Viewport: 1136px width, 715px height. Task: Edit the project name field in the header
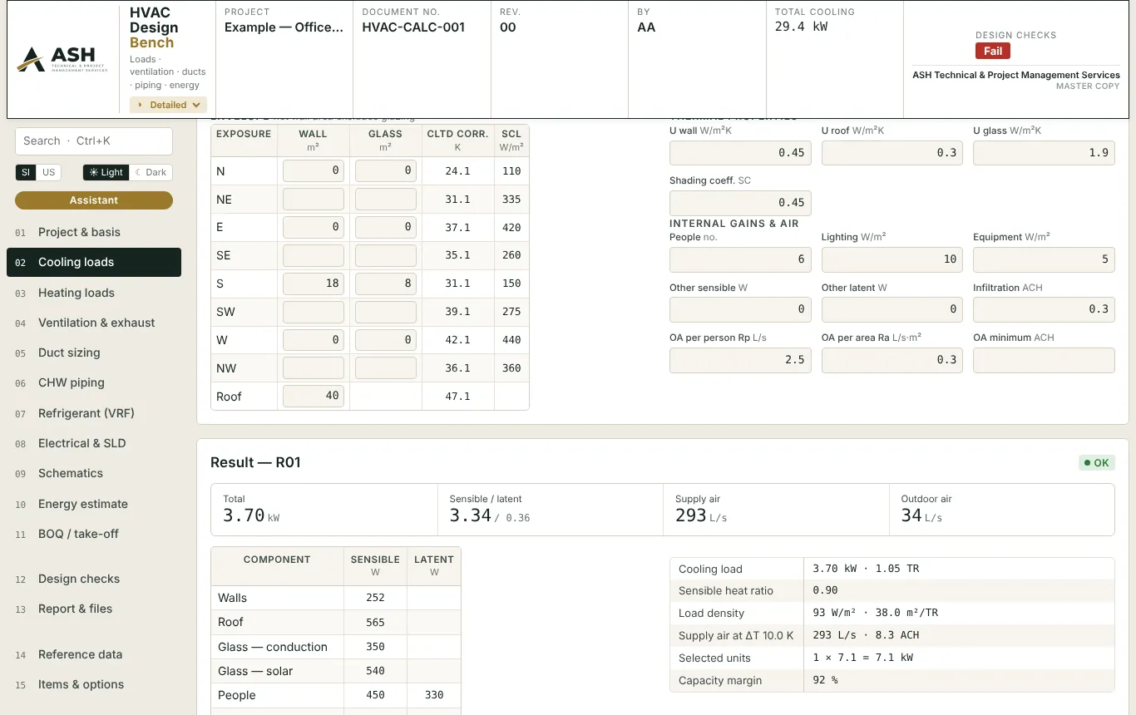pos(284,27)
